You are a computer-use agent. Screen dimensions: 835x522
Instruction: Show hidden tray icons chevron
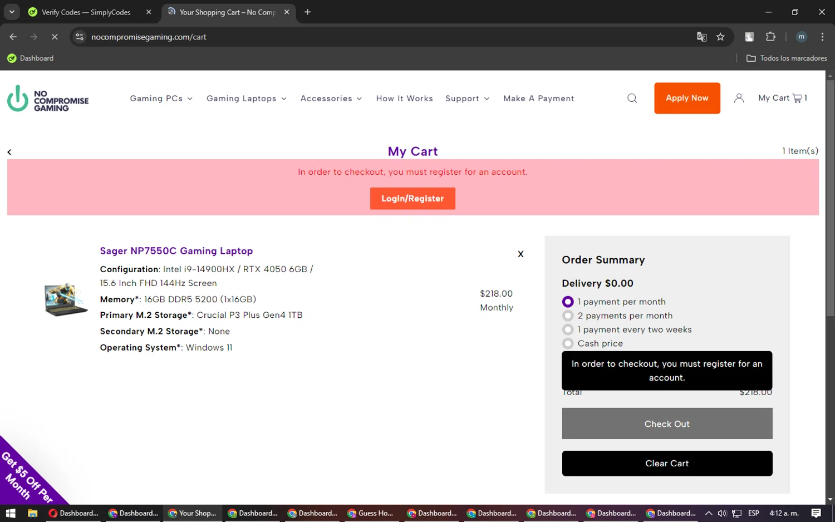(x=709, y=513)
